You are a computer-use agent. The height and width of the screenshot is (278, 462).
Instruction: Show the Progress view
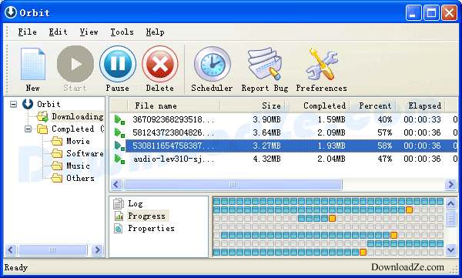(147, 216)
